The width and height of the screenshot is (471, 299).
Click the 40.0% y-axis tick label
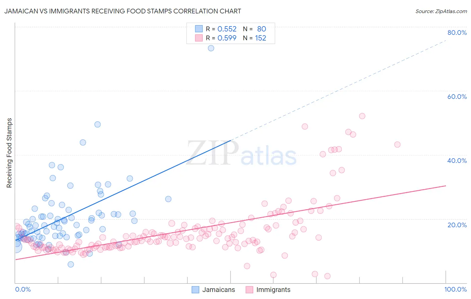tap(457, 161)
